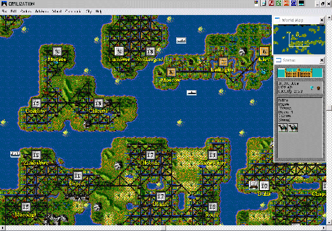The width and height of the screenshot is (332, 231).
Task: Restore down the Civilization window
Action: tap(323, 4)
